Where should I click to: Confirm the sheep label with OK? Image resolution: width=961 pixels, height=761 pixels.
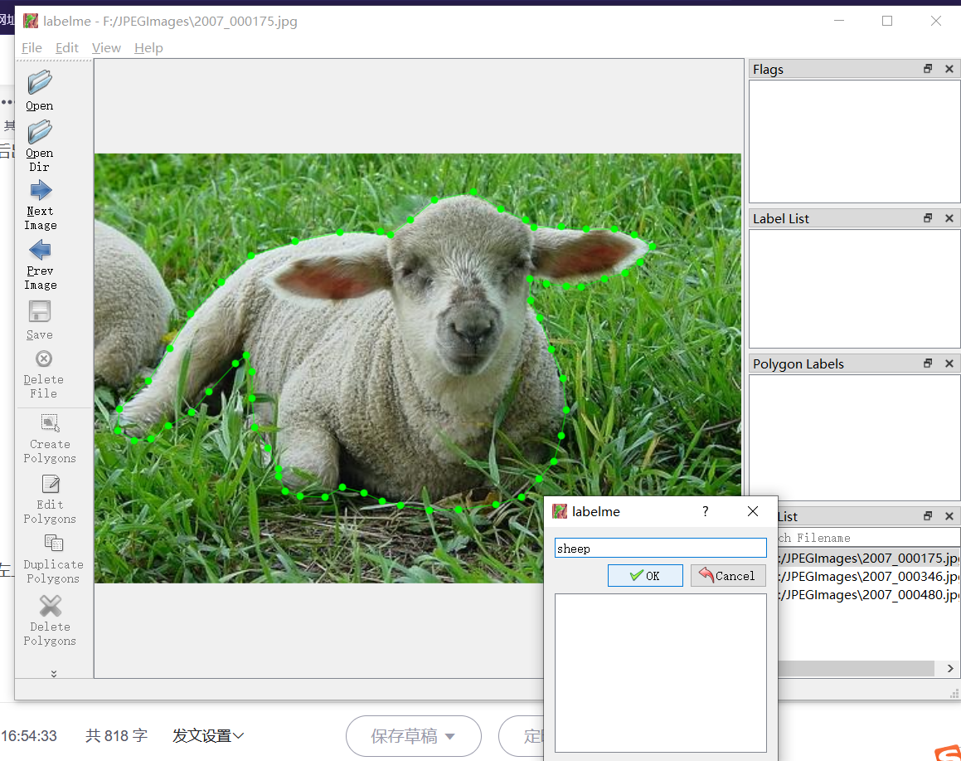click(x=645, y=575)
